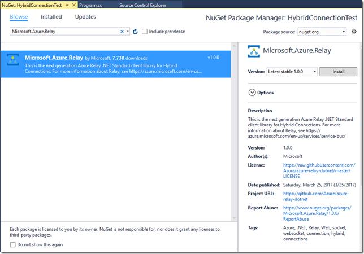
Task: Clear the search text with the X icon
Action: coord(122,32)
